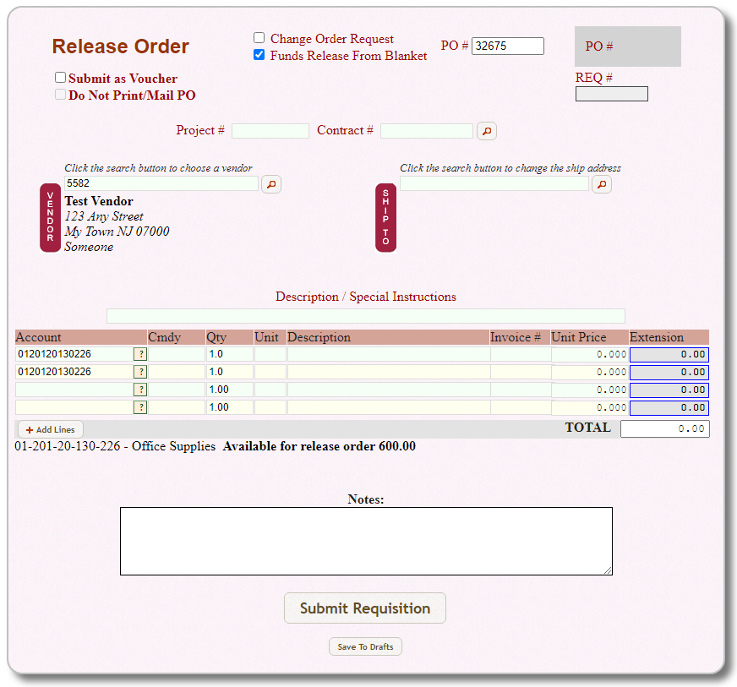Select the Project # field

[270, 131]
